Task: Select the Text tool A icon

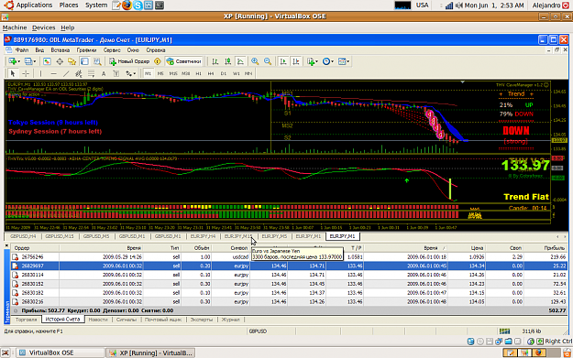Action: pos(104,73)
